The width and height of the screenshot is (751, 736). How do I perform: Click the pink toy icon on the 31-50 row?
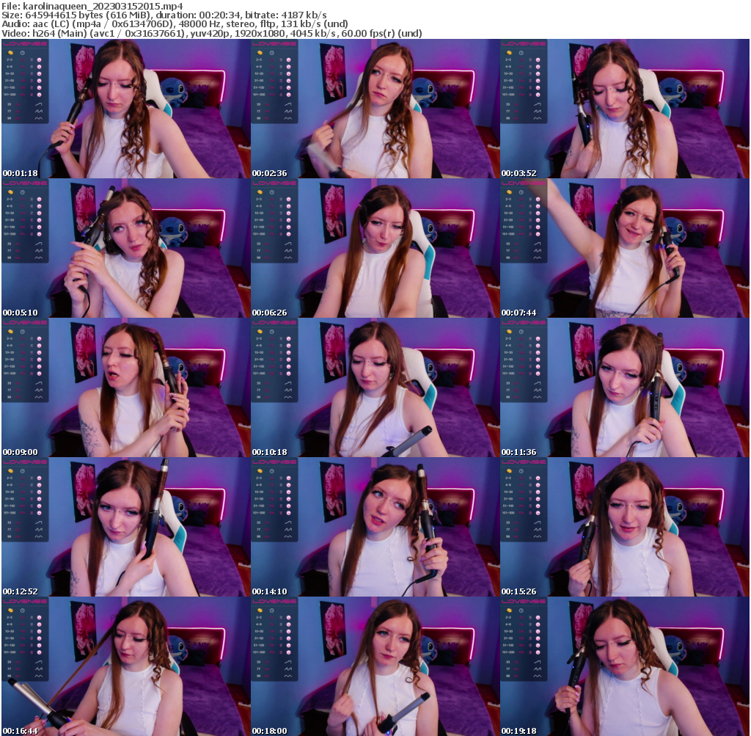point(40,81)
